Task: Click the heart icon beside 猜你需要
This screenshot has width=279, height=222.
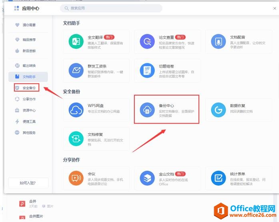Action: (17, 25)
